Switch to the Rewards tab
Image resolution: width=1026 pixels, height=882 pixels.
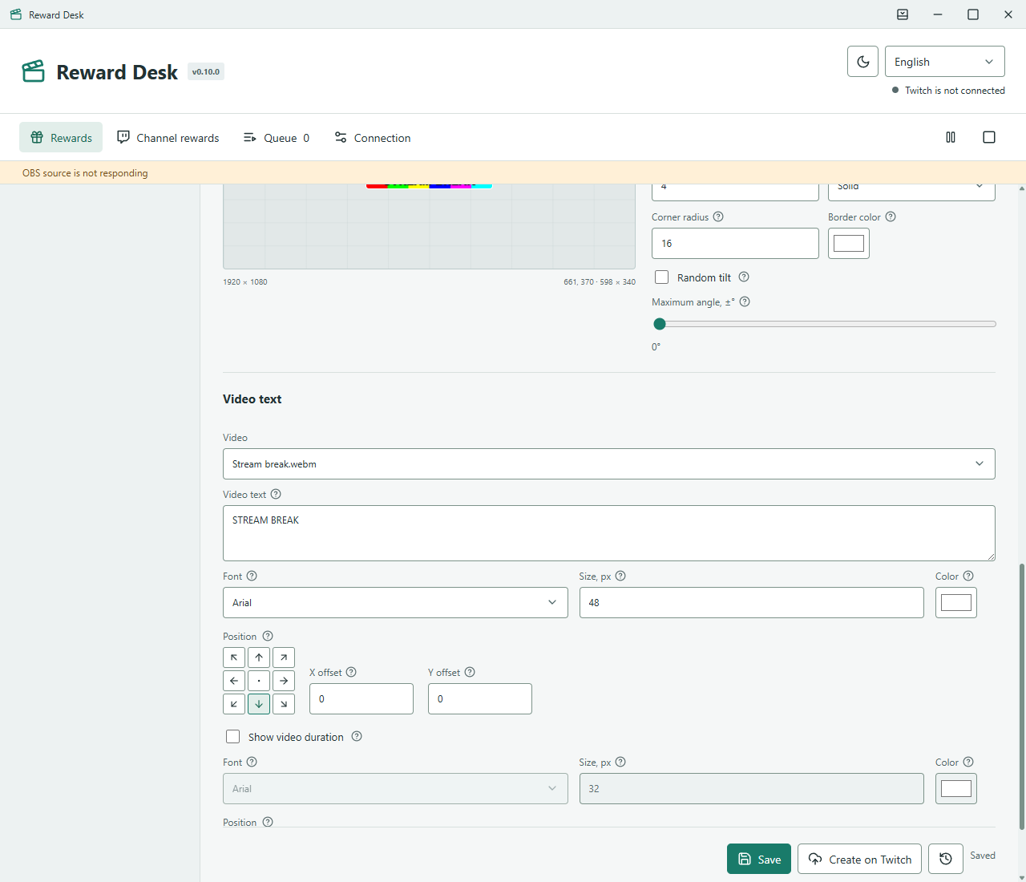click(61, 137)
